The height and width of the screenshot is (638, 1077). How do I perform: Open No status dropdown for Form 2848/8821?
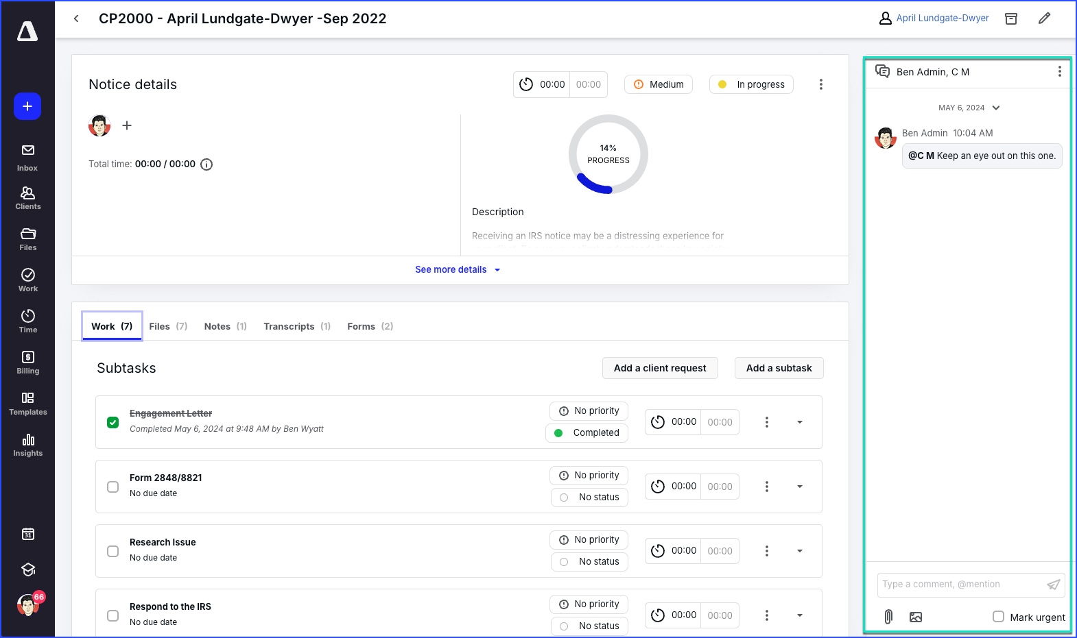click(589, 498)
